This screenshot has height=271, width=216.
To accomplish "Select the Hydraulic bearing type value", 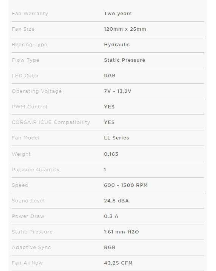I will click(x=117, y=45).
